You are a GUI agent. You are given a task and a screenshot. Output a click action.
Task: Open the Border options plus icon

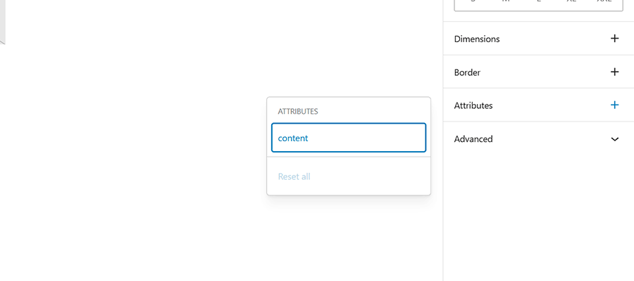coord(614,72)
